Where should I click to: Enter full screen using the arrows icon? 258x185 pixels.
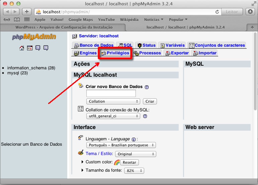point(254,4)
